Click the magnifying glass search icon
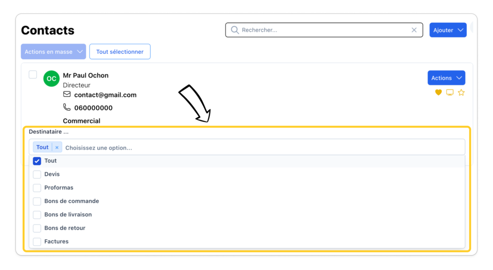Image resolution: width=493 pixels, height=270 pixels. tap(235, 30)
